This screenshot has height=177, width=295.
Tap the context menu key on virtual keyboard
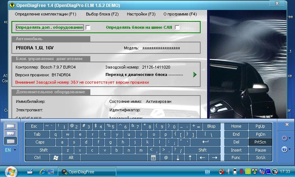[153, 157]
